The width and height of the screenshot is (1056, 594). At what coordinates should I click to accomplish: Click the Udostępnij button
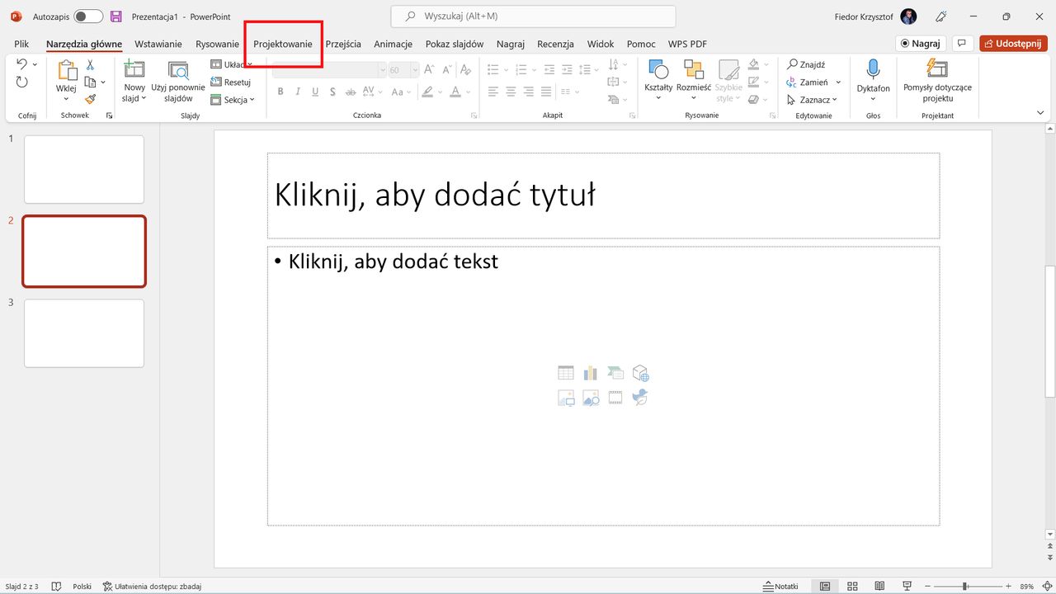tap(1013, 43)
